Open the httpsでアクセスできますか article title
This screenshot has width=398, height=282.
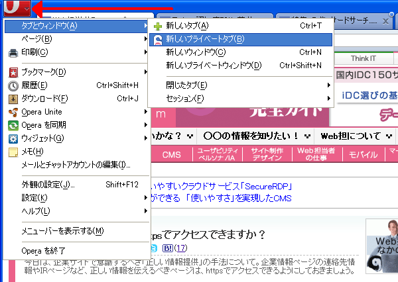(208, 234)
